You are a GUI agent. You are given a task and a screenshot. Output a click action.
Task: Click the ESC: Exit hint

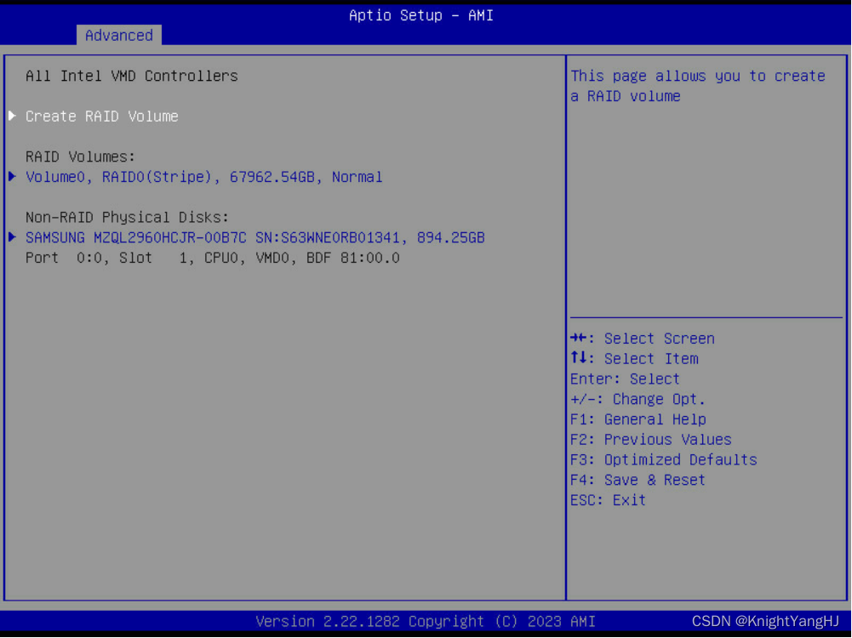(608, 500)
